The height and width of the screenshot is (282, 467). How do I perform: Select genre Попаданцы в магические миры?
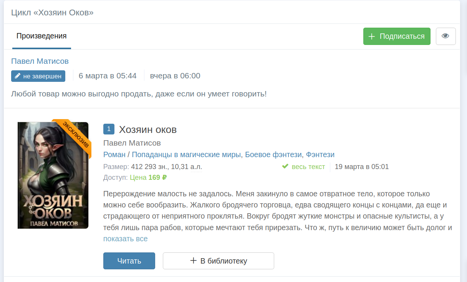click(x=186, y=154)
